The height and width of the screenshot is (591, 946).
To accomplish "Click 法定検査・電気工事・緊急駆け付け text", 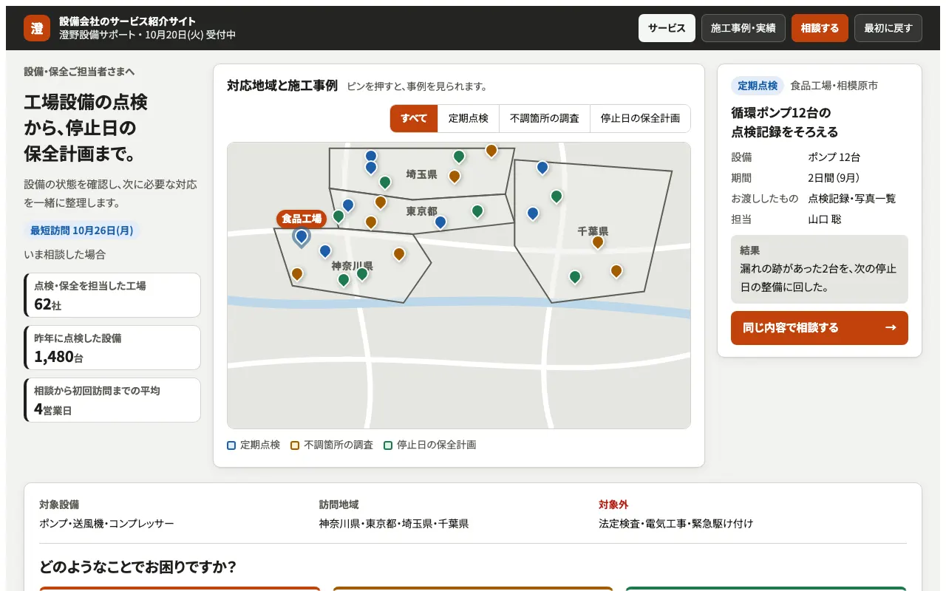I will coord(676,524).
